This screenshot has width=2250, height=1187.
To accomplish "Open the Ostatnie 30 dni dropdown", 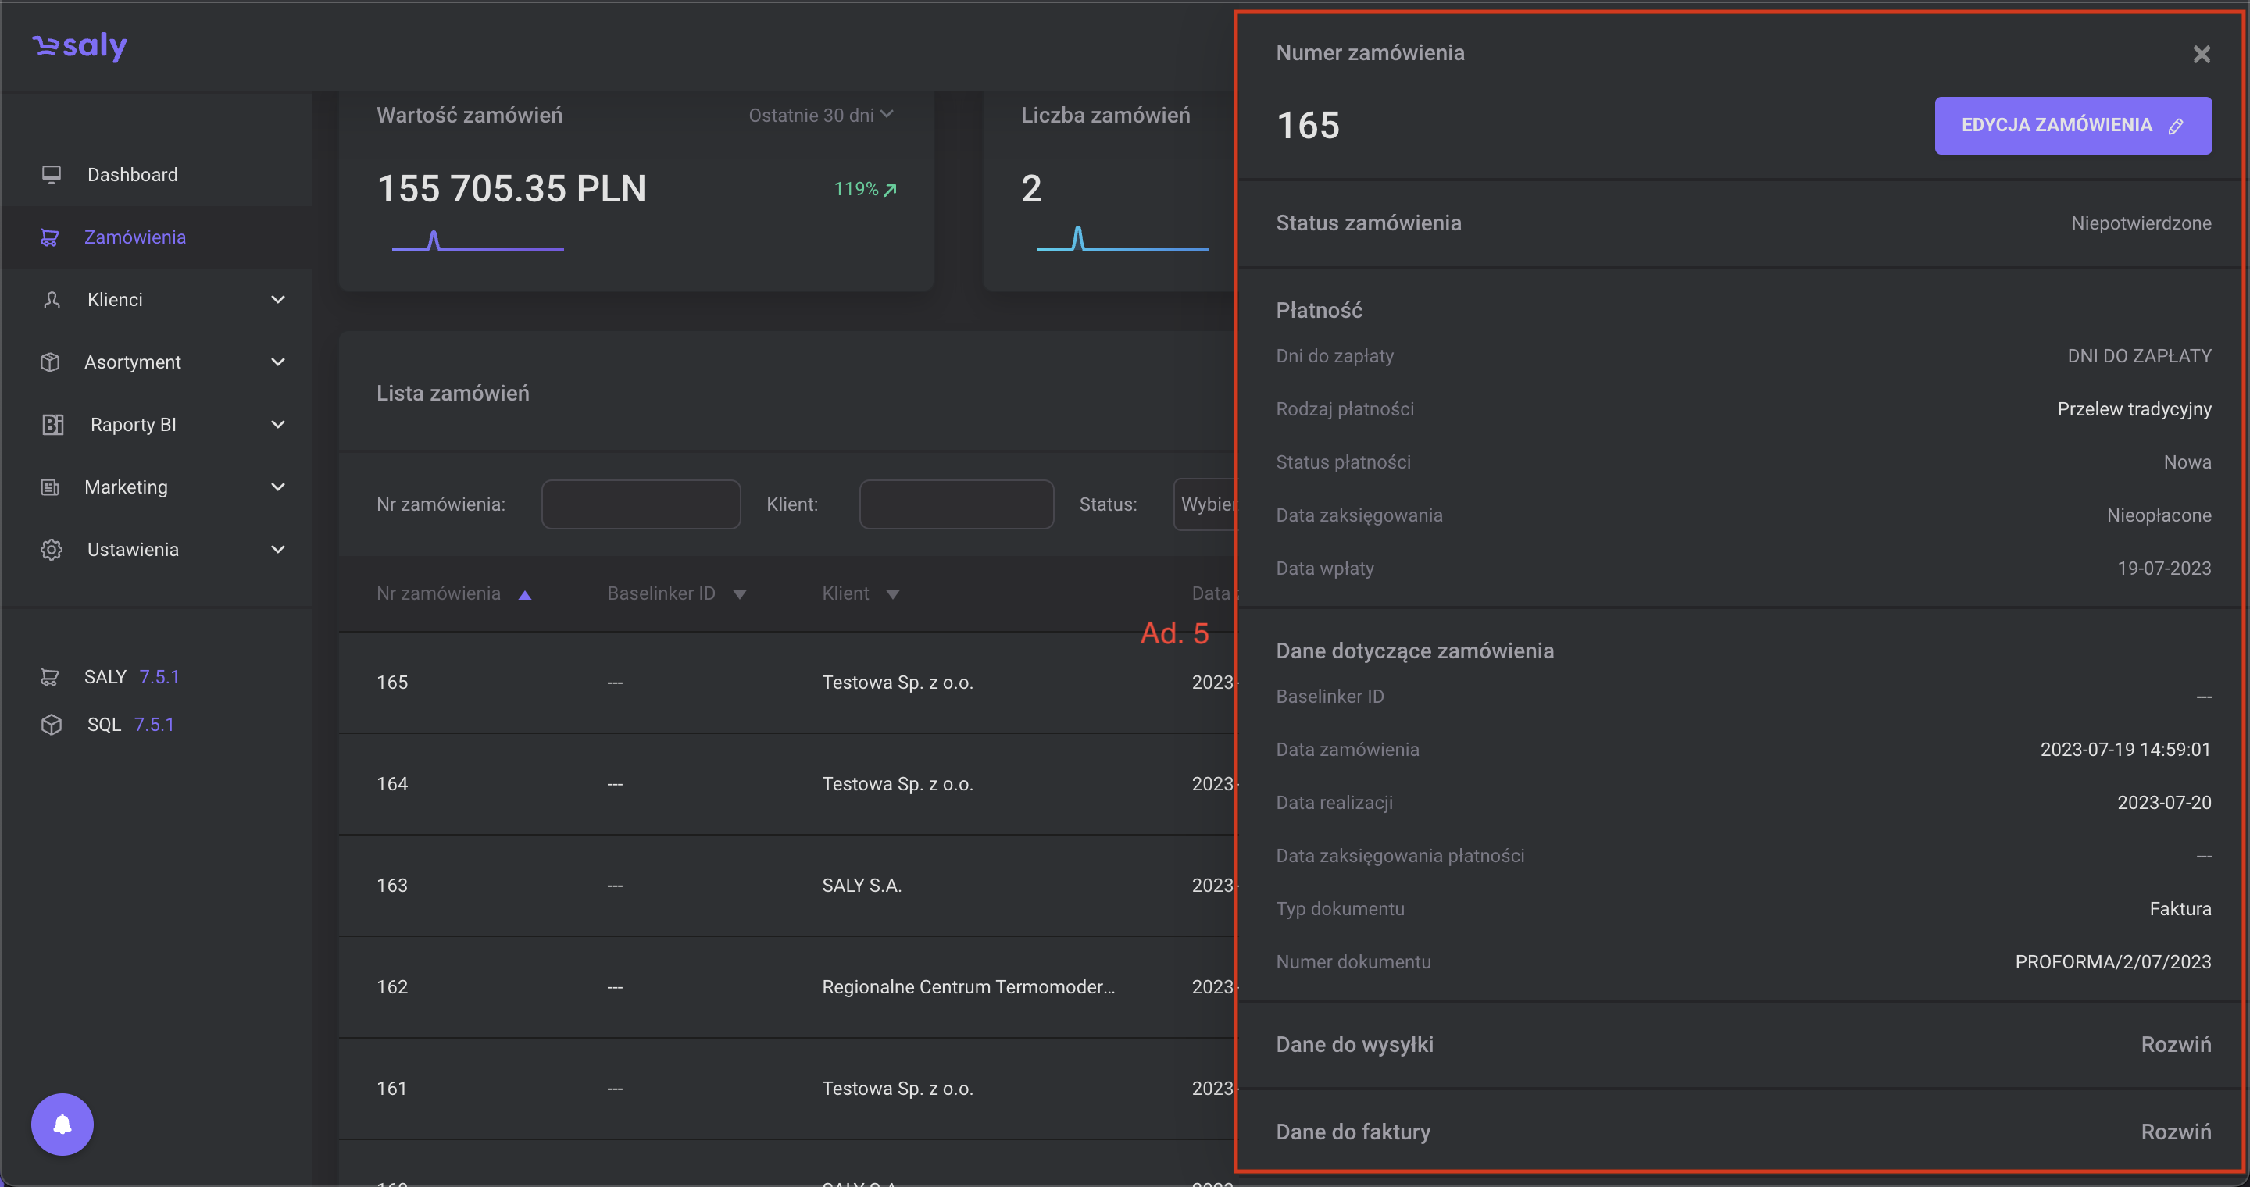I will pos(820,116).
